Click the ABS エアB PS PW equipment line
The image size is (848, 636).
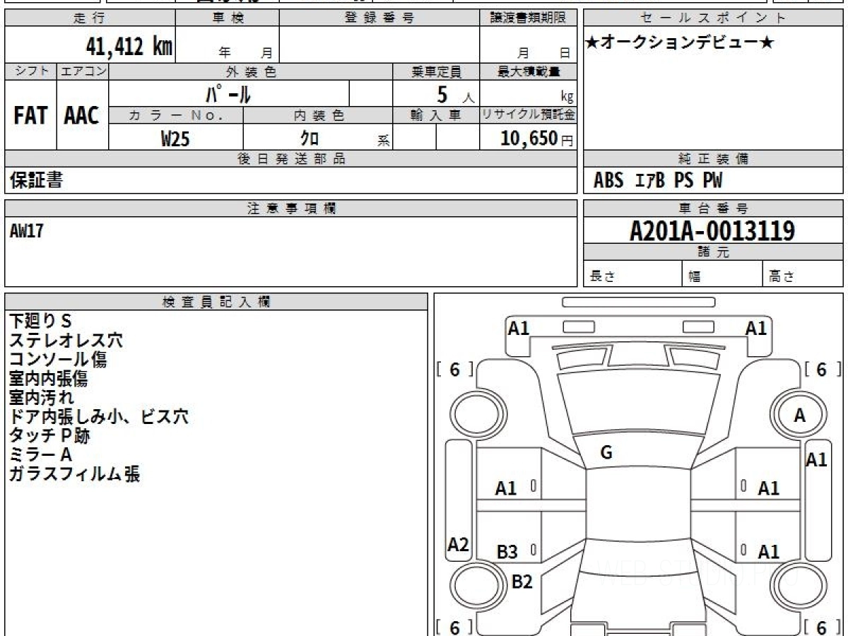tap(658, 181)
